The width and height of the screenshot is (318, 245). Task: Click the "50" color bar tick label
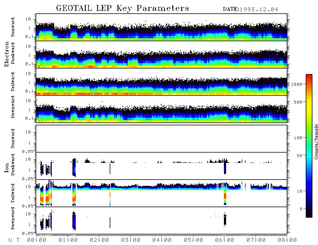click(300, 156)
